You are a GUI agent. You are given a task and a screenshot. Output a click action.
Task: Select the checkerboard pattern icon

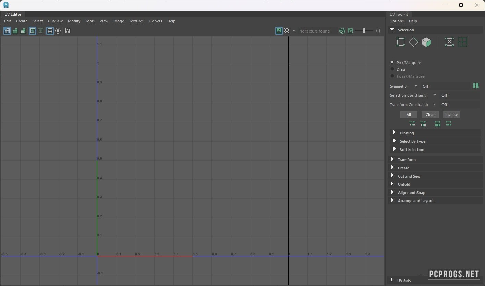[287, 31]
